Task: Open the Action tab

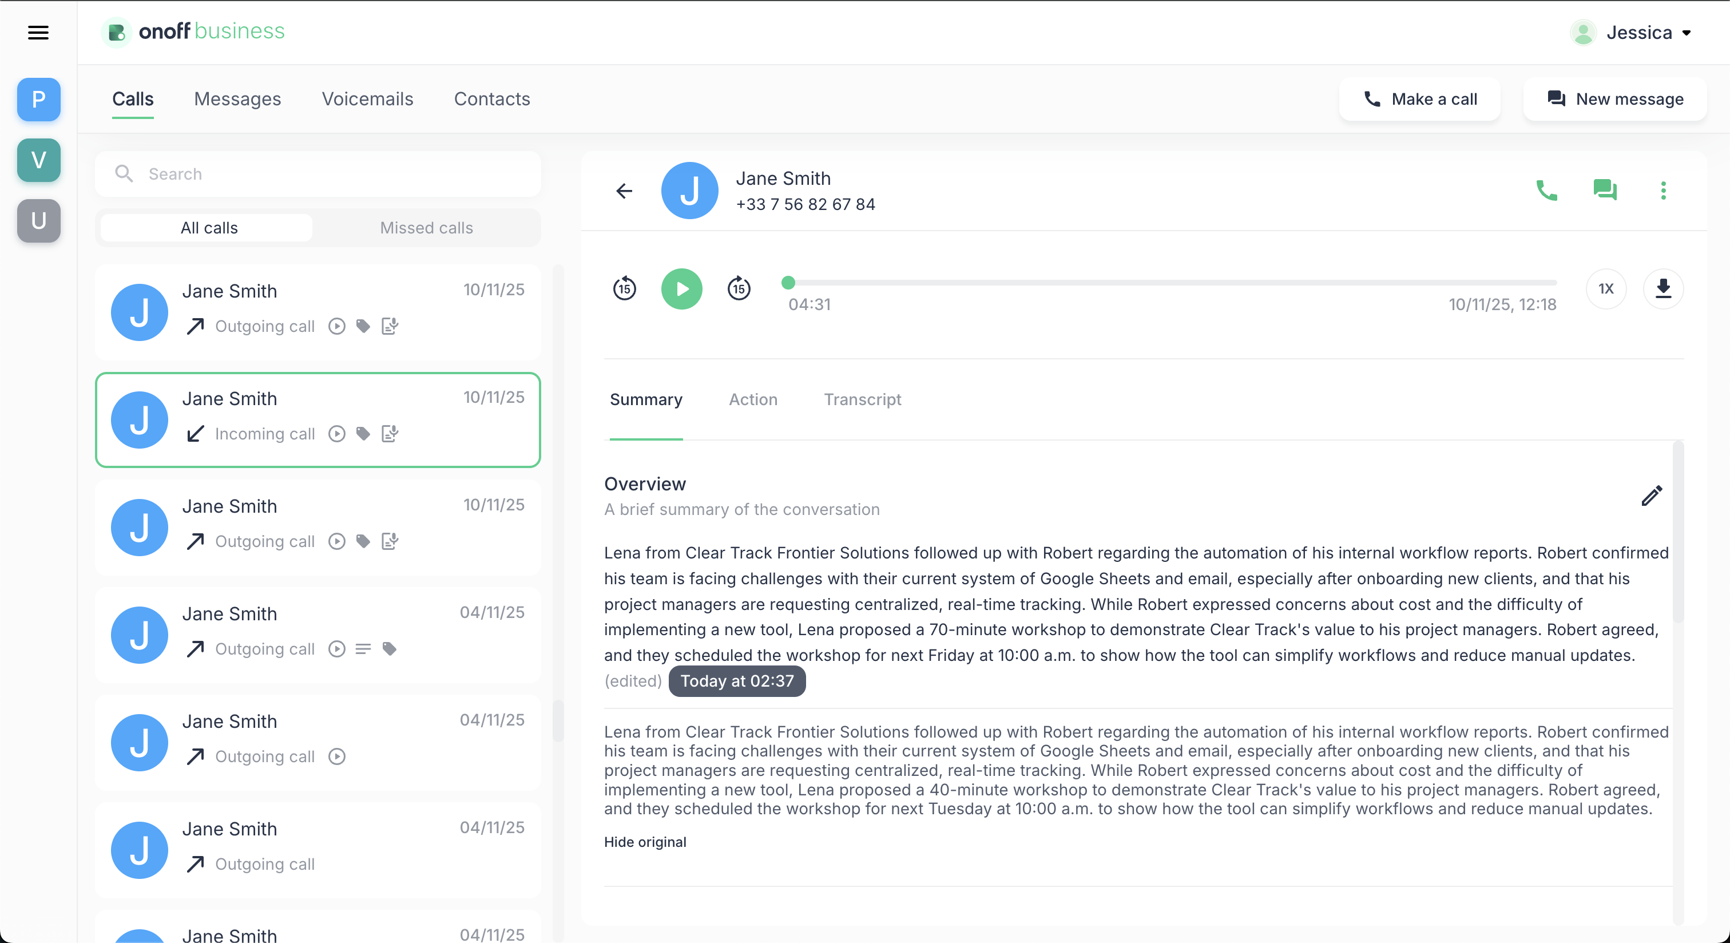Action: 753,399
